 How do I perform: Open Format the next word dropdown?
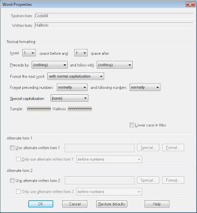(76, 76)
